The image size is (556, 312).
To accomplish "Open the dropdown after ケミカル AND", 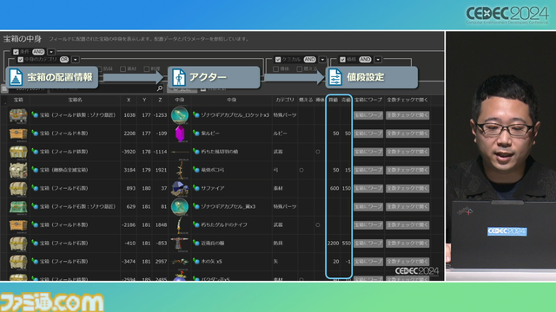I will pos(322,60).
